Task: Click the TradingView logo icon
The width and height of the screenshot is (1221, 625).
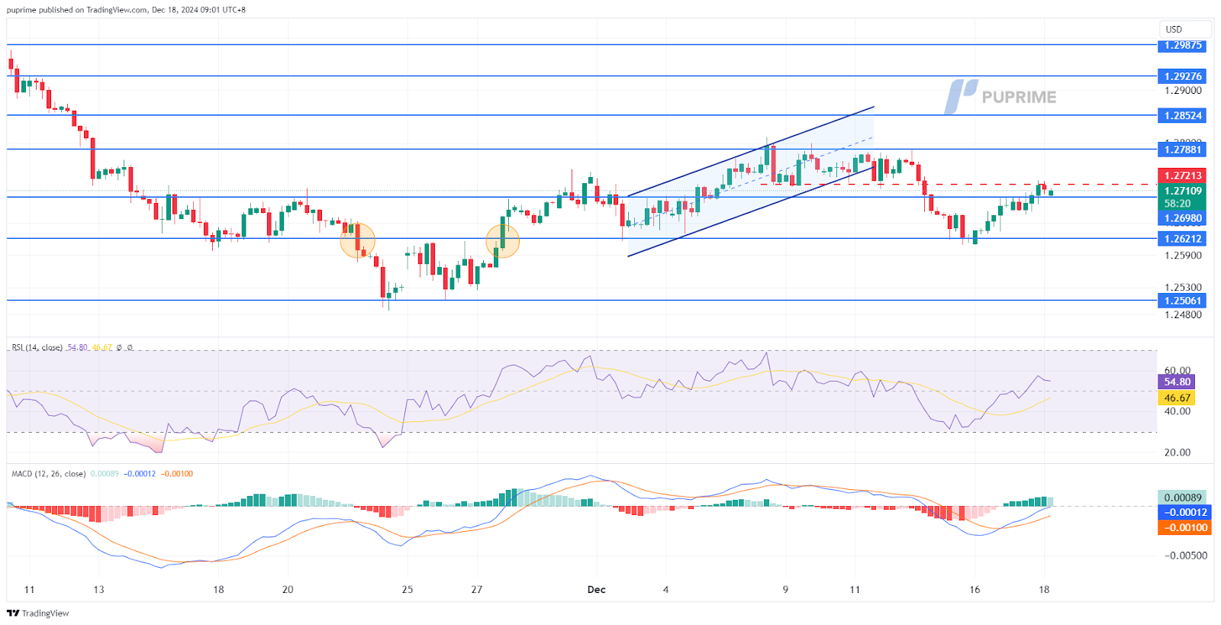Action: (13, 613)
